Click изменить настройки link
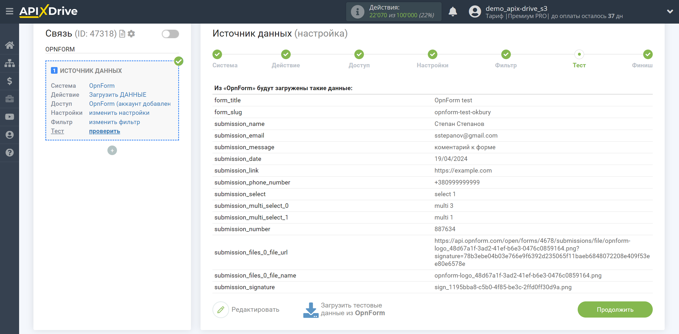Viewport: 679px width, 334px height. point(119,113)
